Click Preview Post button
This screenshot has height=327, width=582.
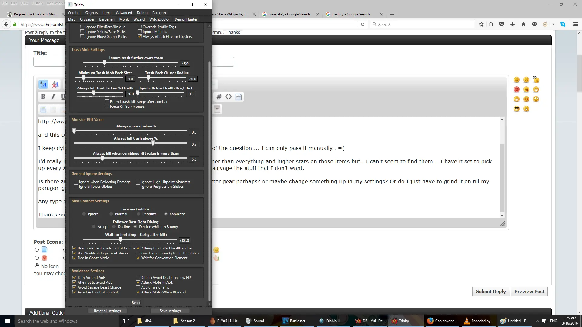529,292
